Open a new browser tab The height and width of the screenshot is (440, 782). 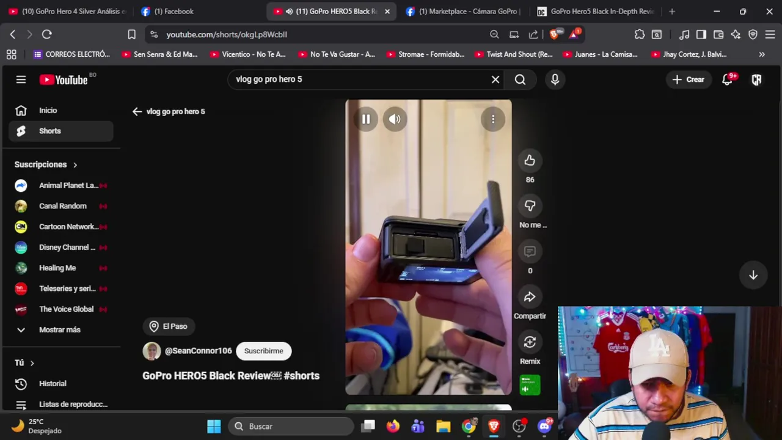pos(672,11)
